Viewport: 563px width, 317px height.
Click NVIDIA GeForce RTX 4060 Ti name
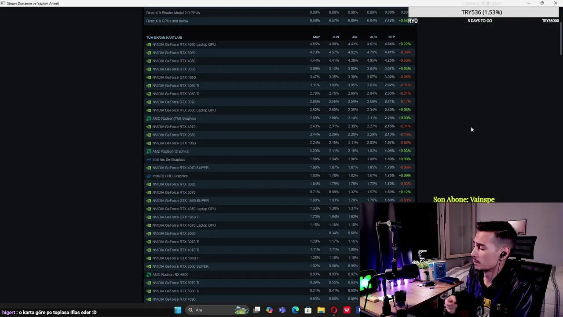pos(175,86)
